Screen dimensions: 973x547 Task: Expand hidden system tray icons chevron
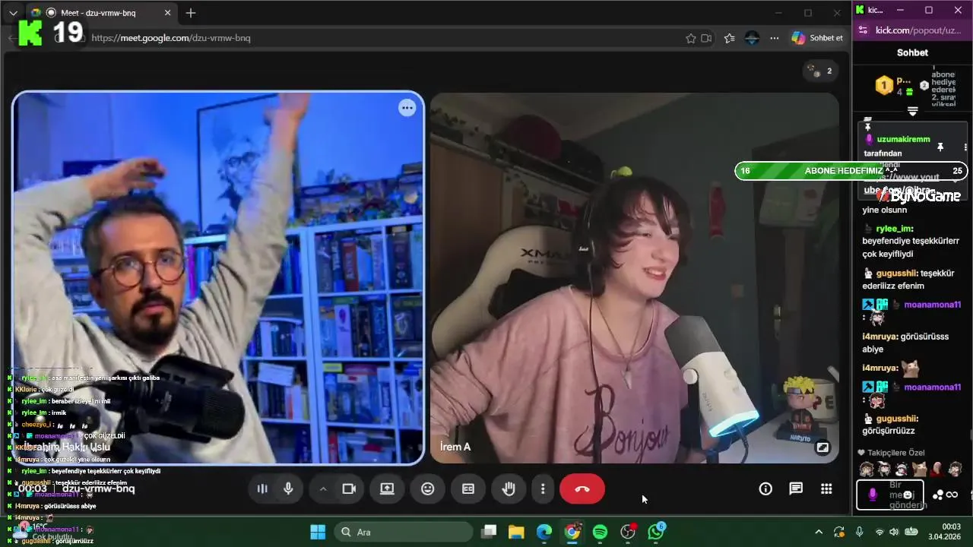click(x=819, y=532)
